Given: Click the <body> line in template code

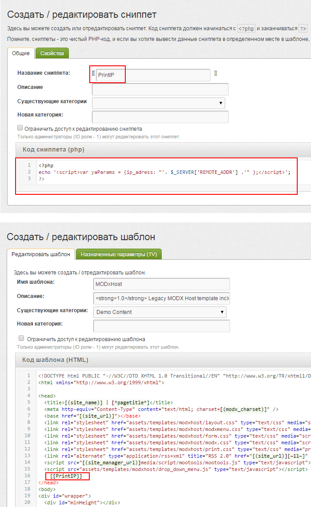Looking at the screenshot, I should pyautogui.click(x=47, y=489).
